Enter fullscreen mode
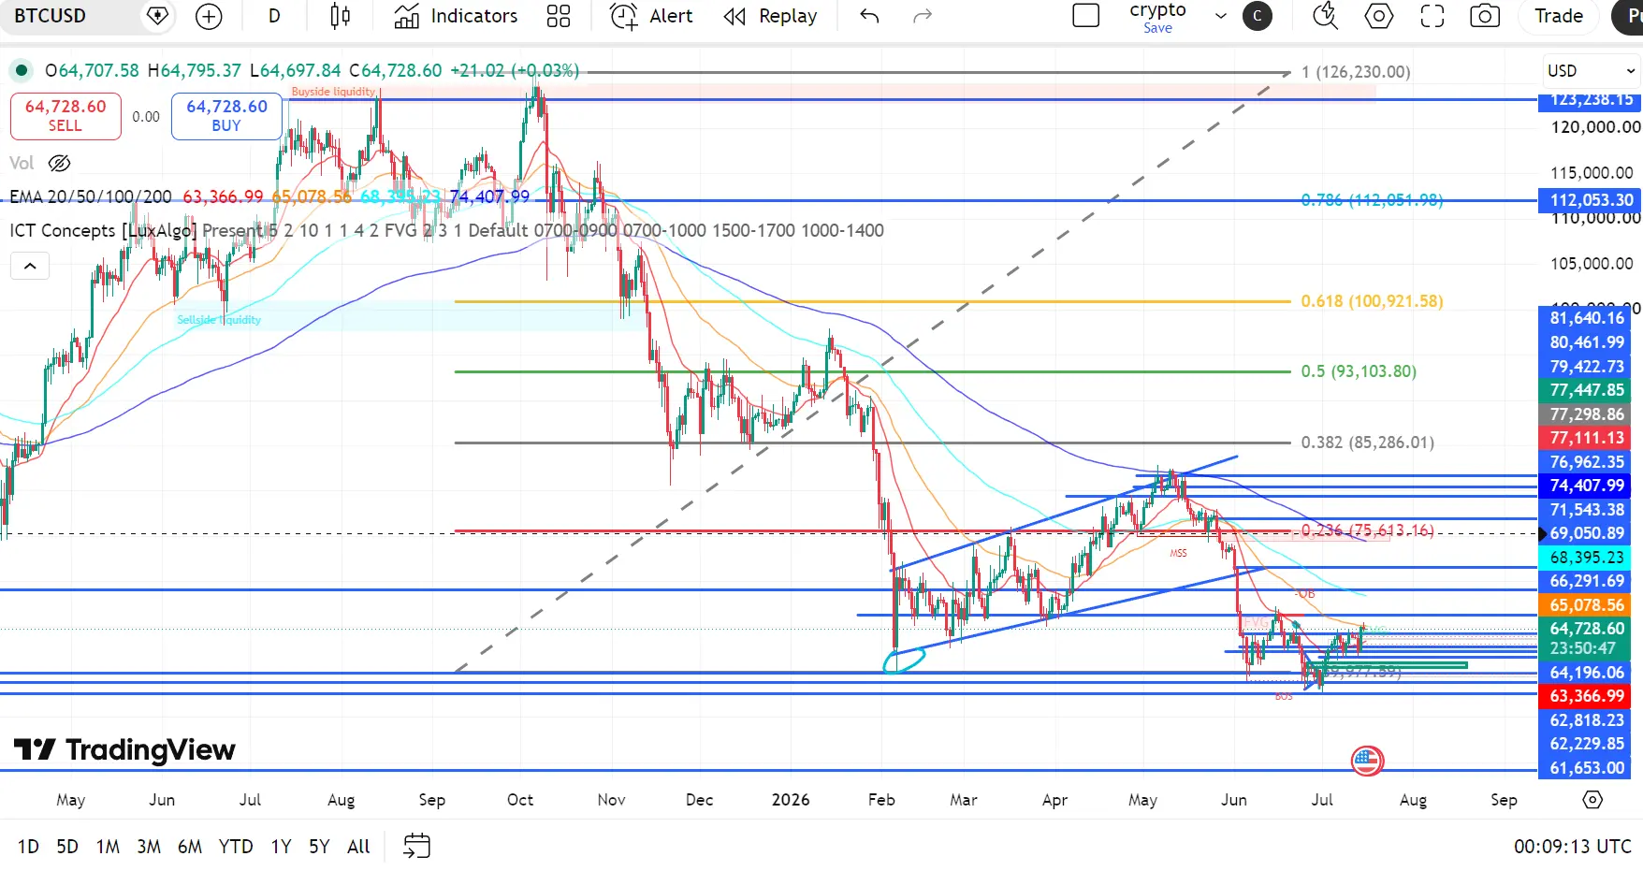 click(1432, 16)
